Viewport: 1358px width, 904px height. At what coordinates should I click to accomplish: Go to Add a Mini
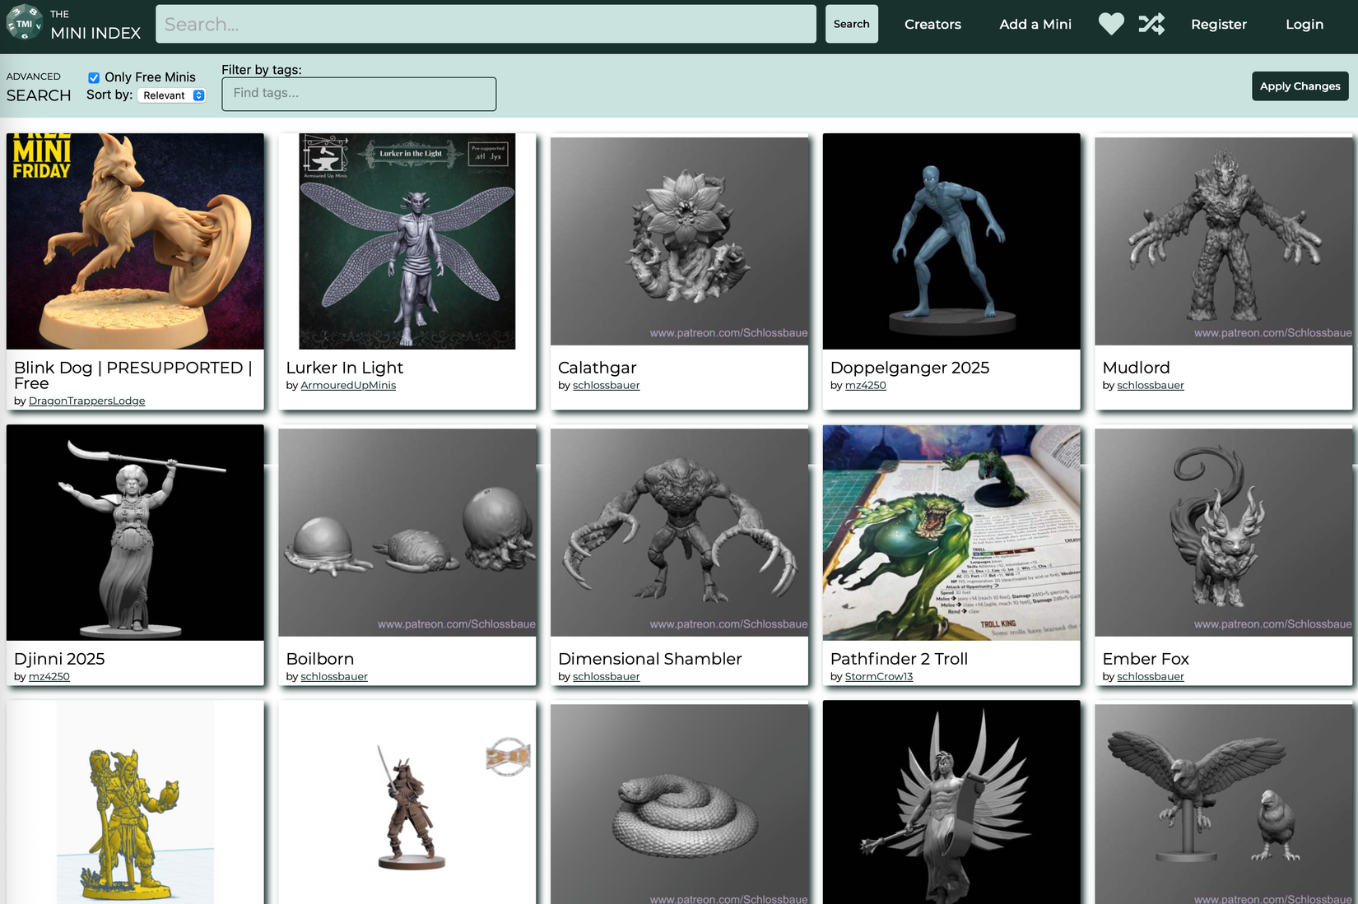tap(1035, 24)
